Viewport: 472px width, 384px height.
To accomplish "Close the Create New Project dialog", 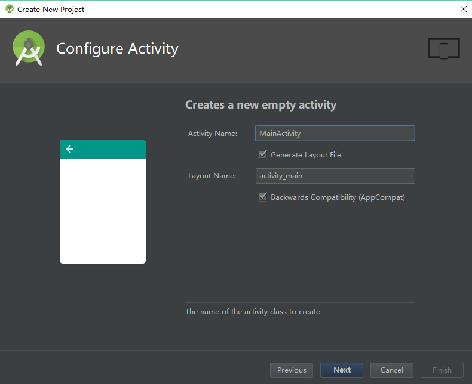I will click(x=464, y=9).
